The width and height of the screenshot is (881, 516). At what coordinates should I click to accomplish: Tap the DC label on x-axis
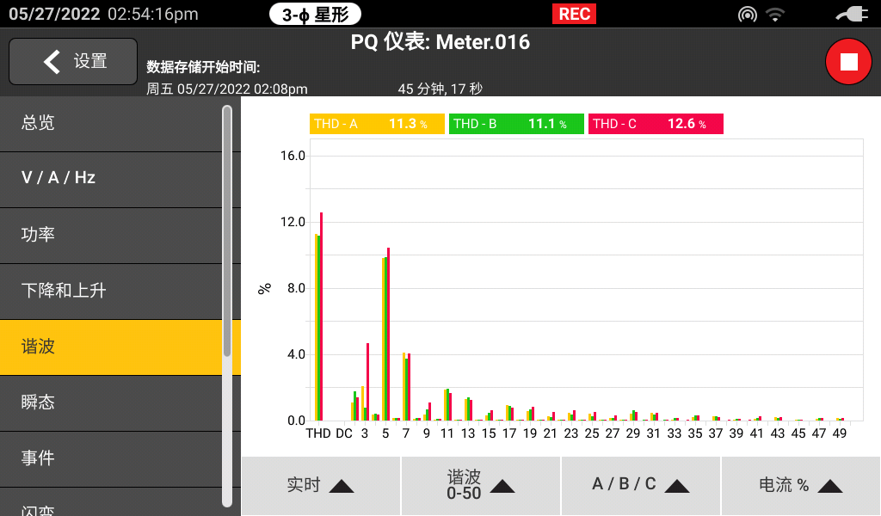tap(344, 433)
